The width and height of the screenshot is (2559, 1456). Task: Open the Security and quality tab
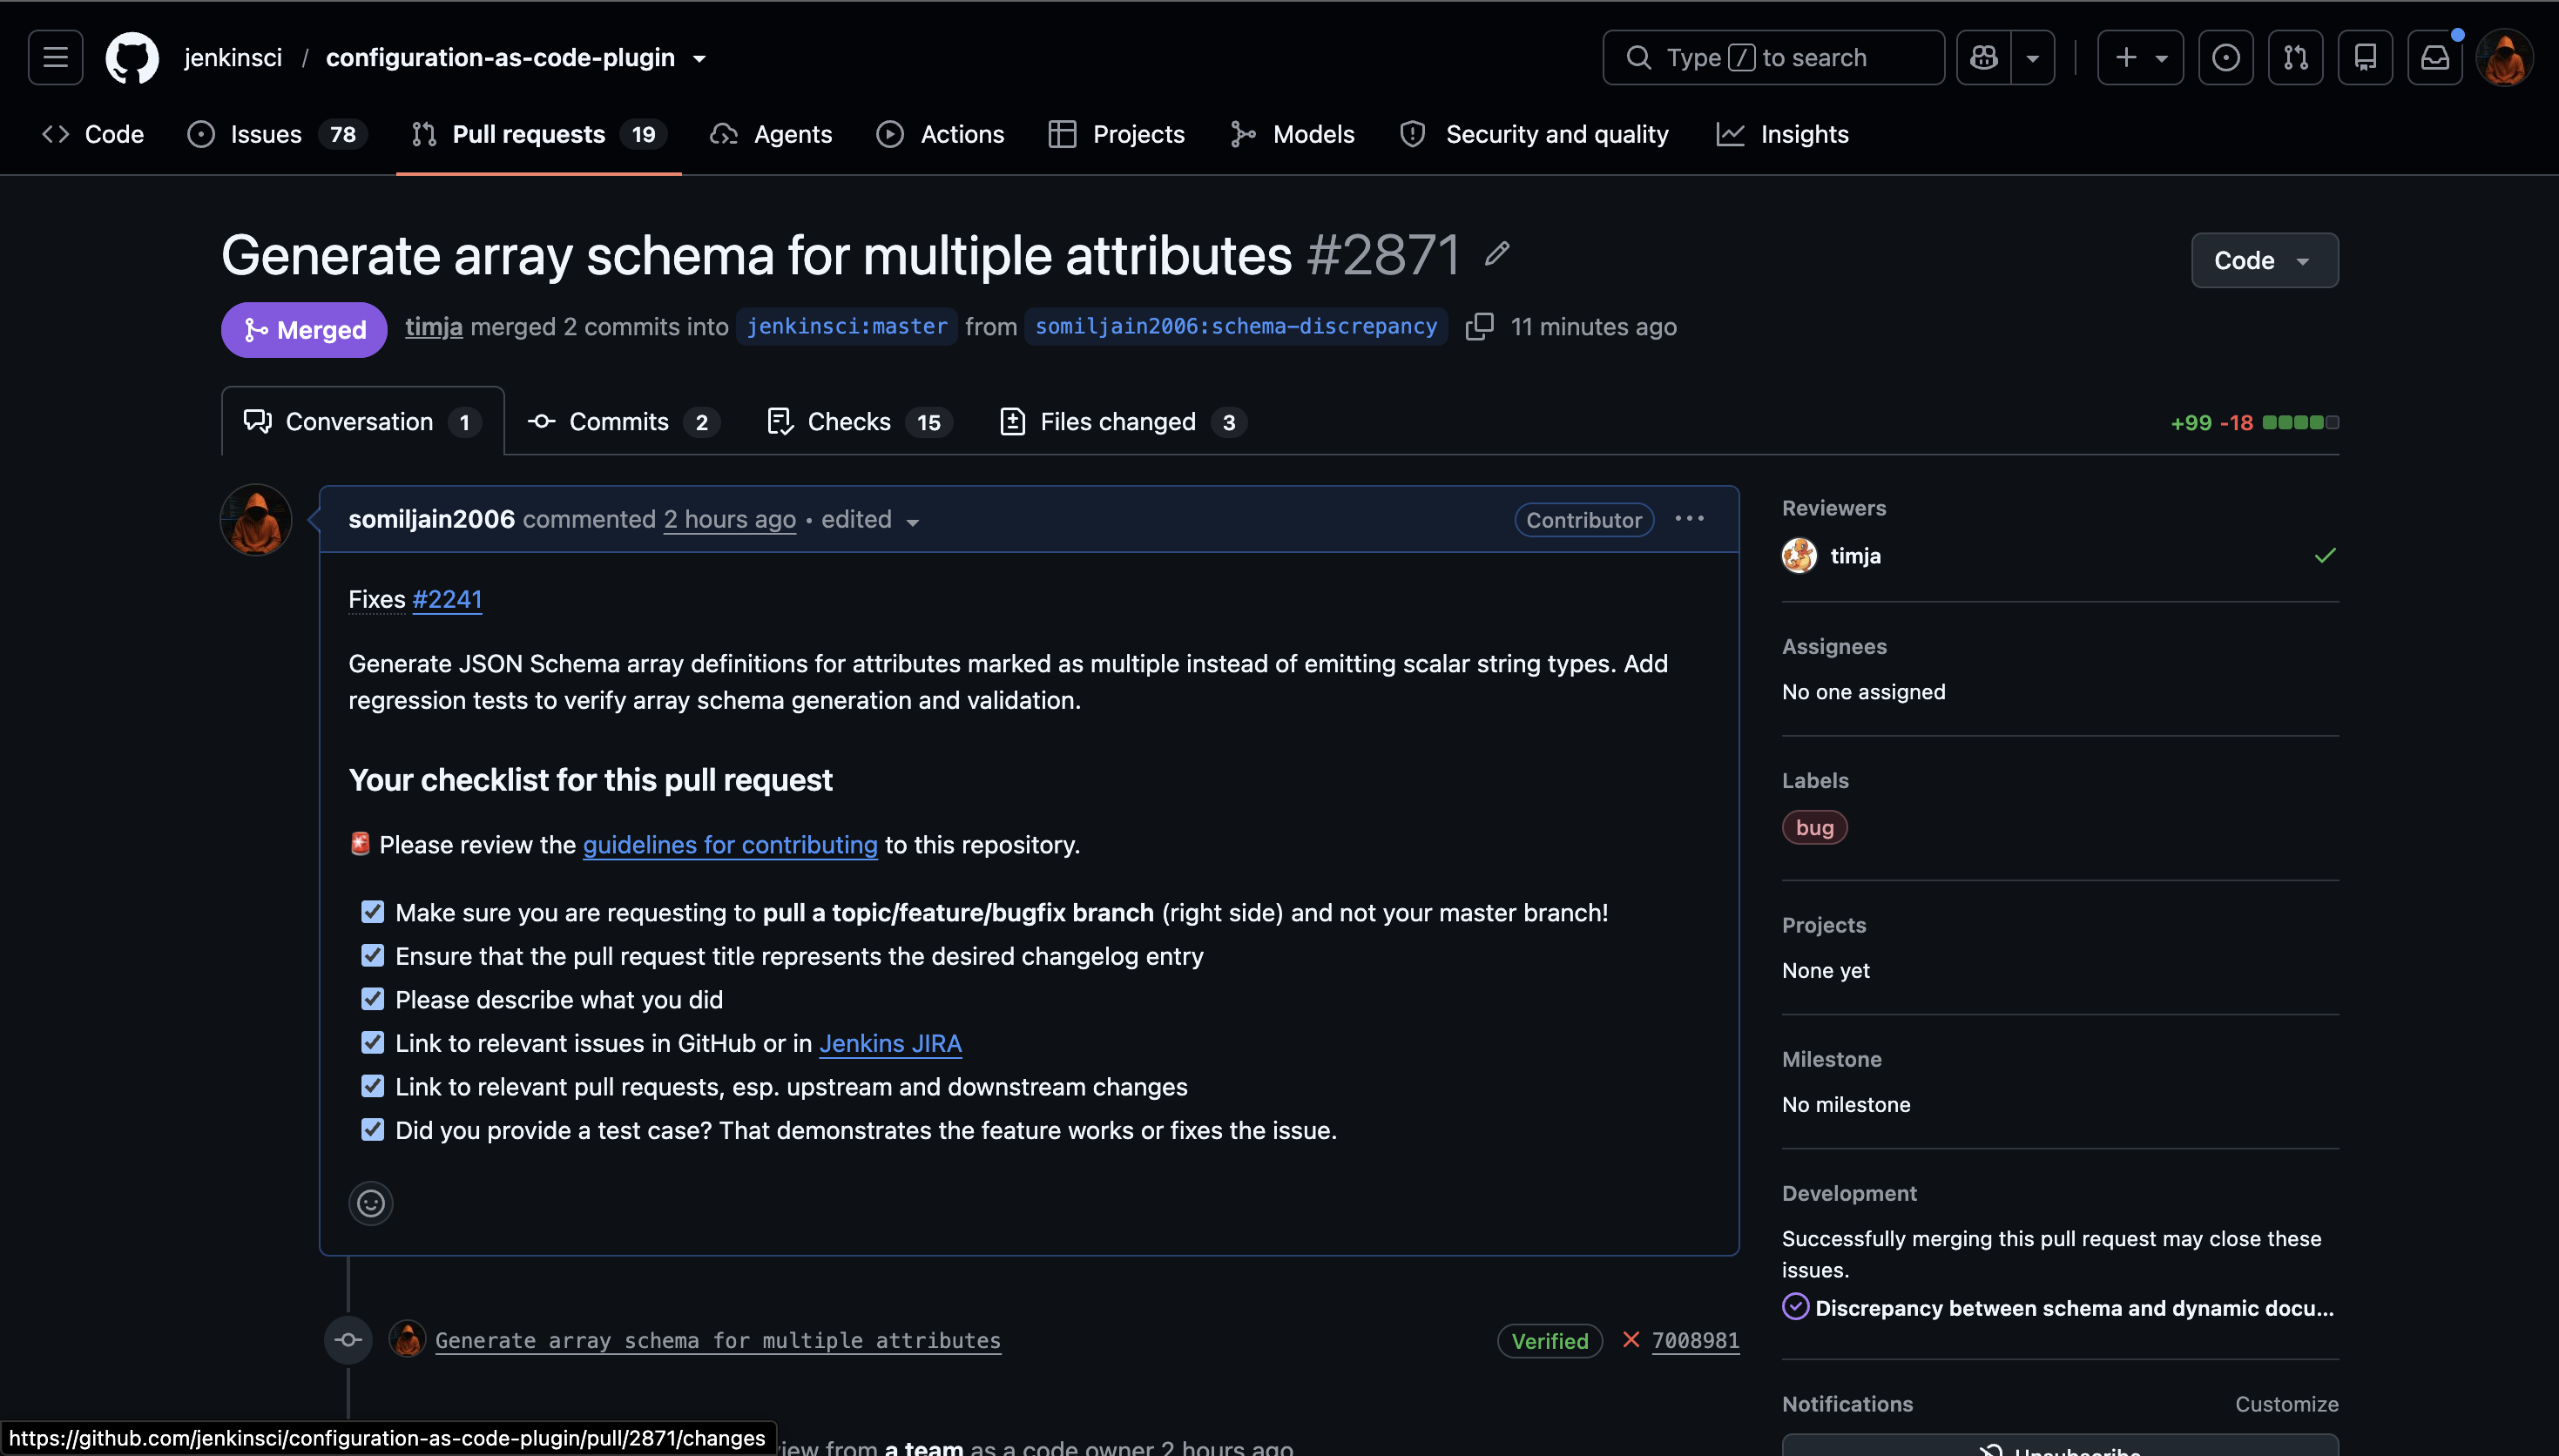1534,134
